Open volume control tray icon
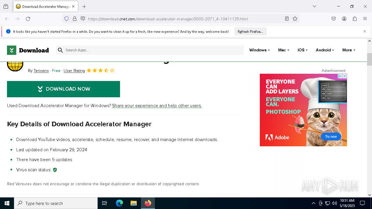Viewport: 372px width, 209px height. pyautogui.click(x=335, y=203)
